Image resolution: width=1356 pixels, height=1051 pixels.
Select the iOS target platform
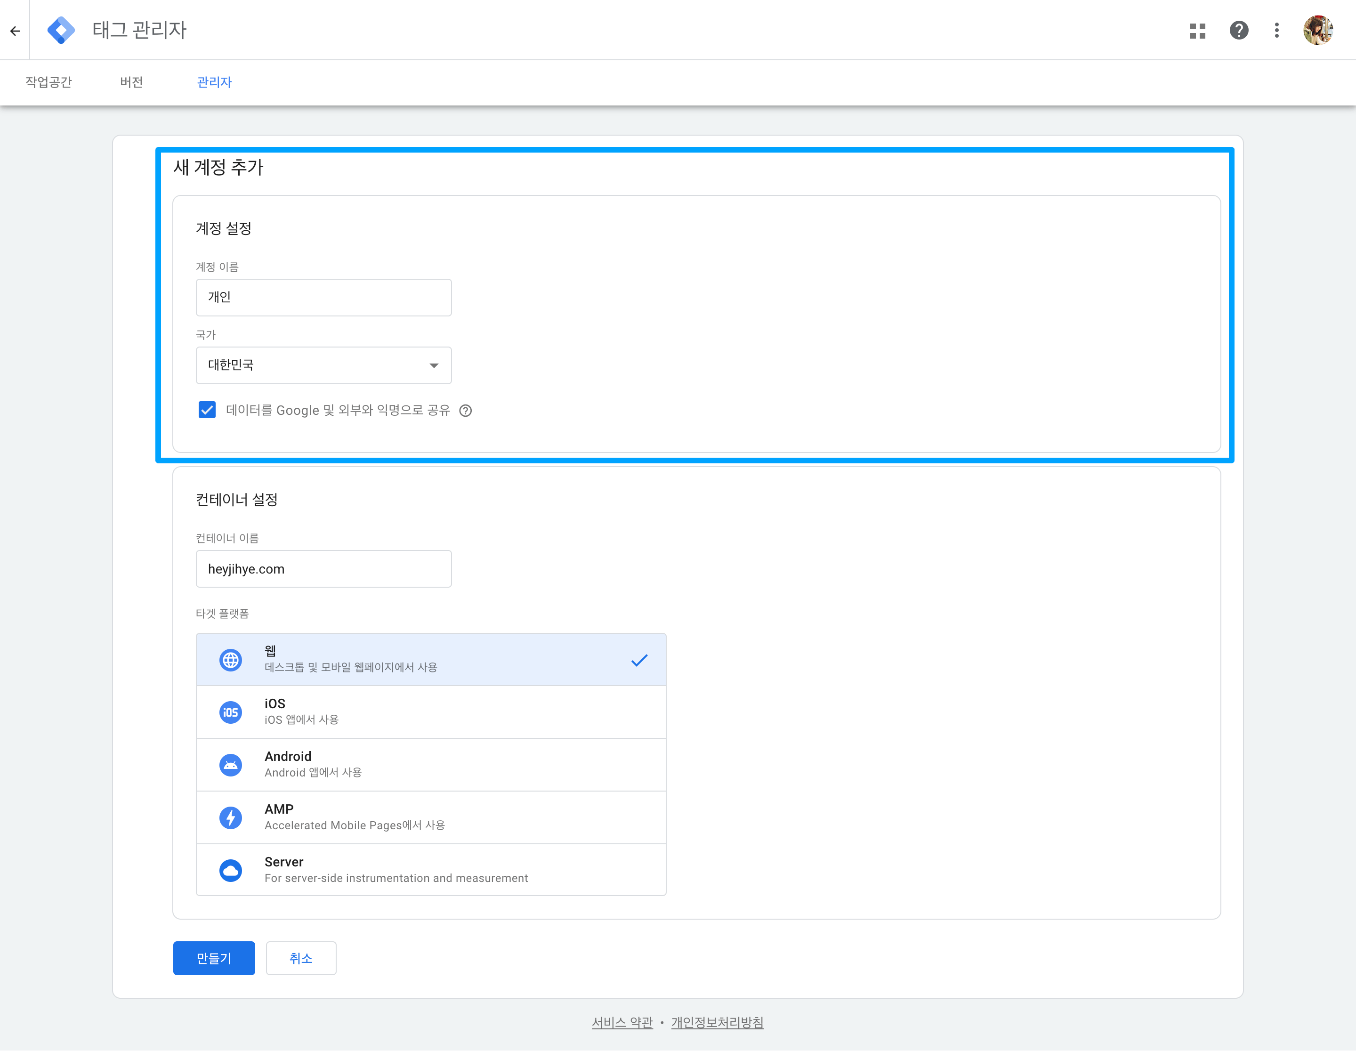[x=431, y=712]
